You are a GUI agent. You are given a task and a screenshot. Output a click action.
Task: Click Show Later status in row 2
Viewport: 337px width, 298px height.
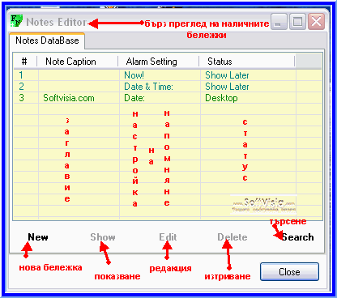[227, 87]
